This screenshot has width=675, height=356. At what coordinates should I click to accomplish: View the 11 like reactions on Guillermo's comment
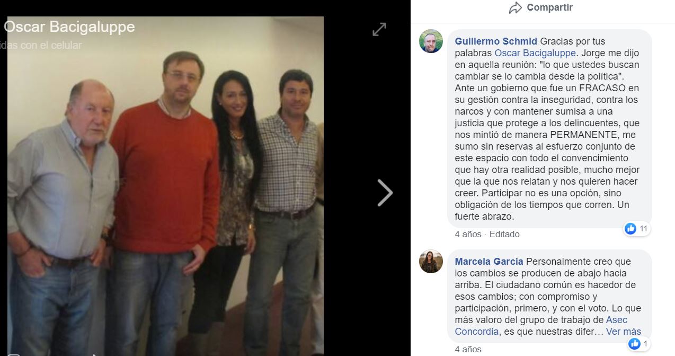click(636, 229)
